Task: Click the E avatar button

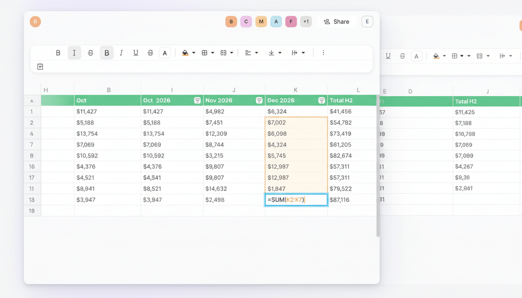Action: [x=367, y=21]
